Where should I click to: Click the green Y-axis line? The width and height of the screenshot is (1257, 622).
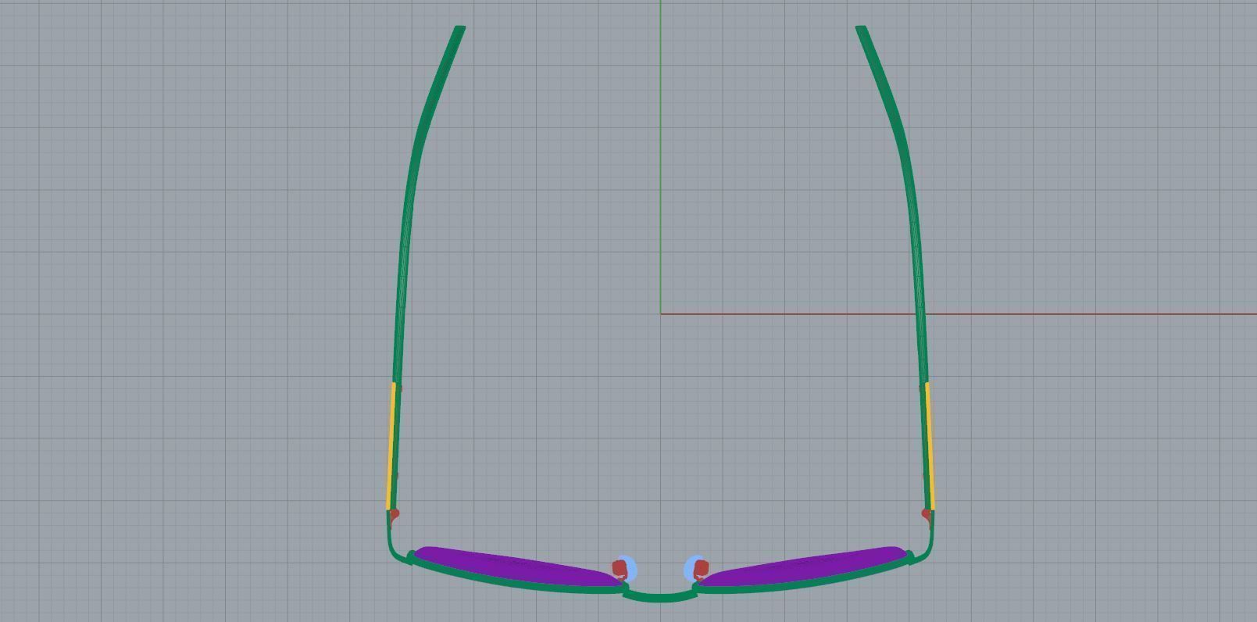tap(660, 156)
